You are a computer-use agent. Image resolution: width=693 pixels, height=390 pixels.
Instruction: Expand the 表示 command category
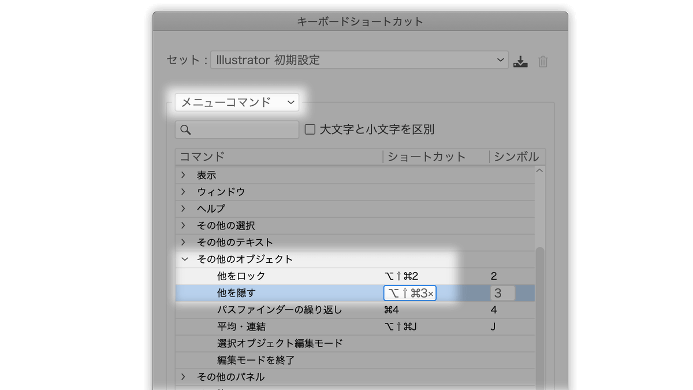click(184, 174)
